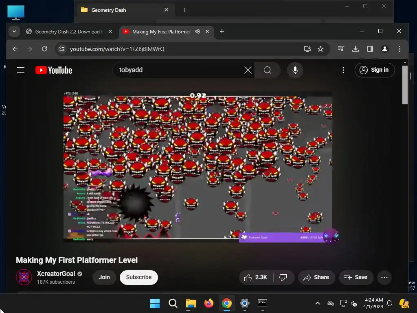This screenshot has width=417, height=313.
Task: Click the YouTube search magnifier button
Action: click(267, 70)
